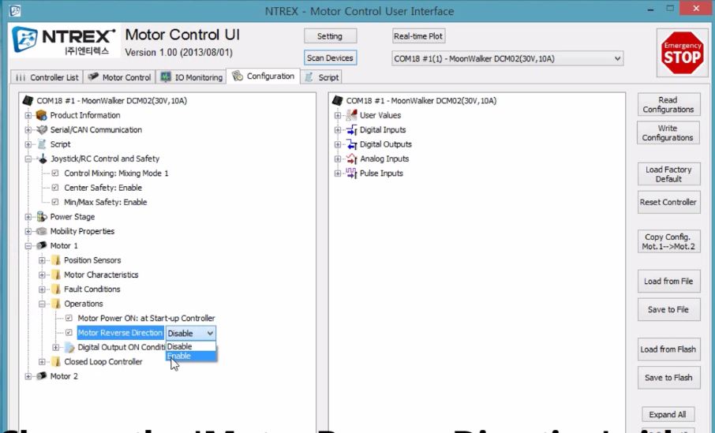Click Motor 2 motor icon

[x=42, y=376]
